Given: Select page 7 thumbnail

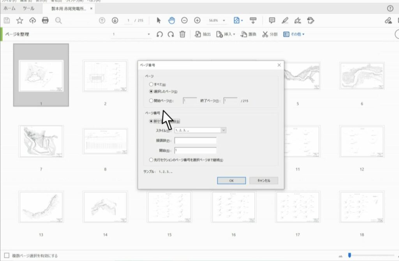Looking at the screenshot, I should [41, 141].
